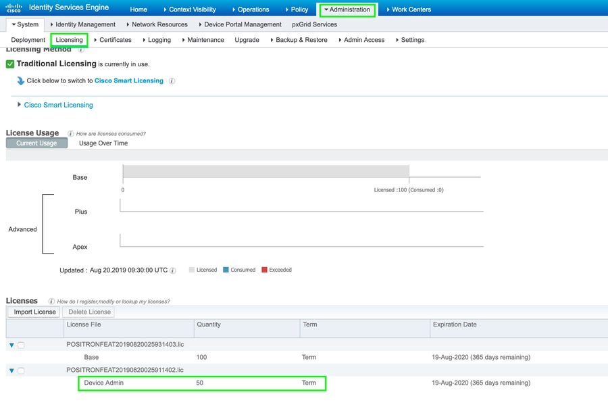The width and height of the screenshot is (608, 407).
Task: Open the Policy menu
Action: click(x=297, y=9)
